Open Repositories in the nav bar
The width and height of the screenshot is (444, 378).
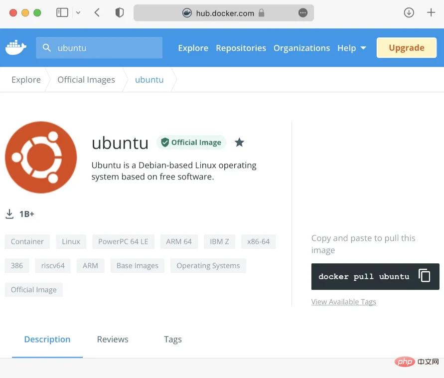click(241, 48)
